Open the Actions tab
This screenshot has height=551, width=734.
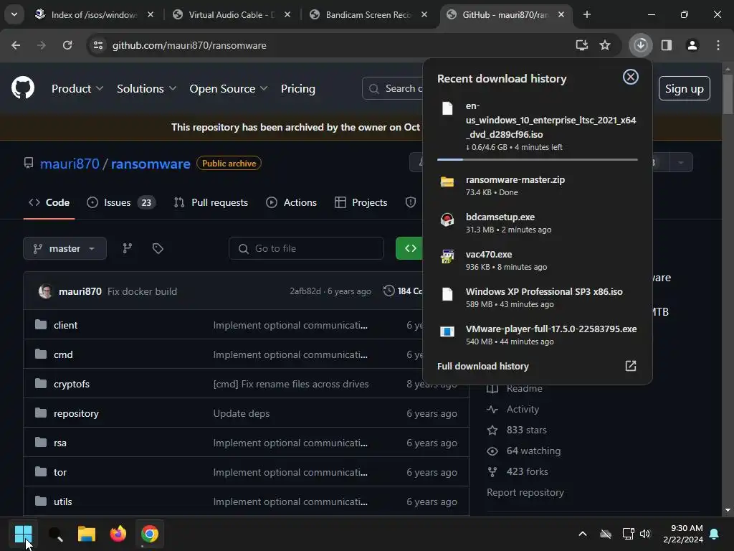[x=291, y=202]
